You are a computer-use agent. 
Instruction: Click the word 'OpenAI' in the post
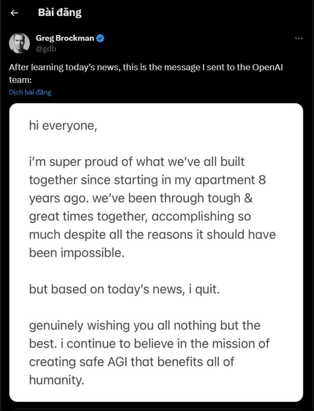pos(267,68)
